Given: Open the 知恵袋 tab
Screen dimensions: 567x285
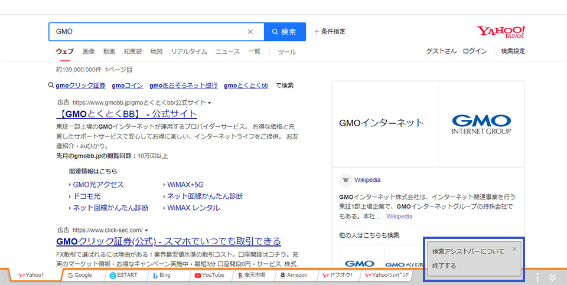Looking at the screenshot, I should [133, 52].
